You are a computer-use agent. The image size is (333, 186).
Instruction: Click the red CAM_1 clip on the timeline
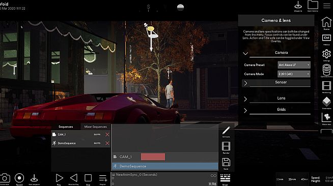(153, 157)
